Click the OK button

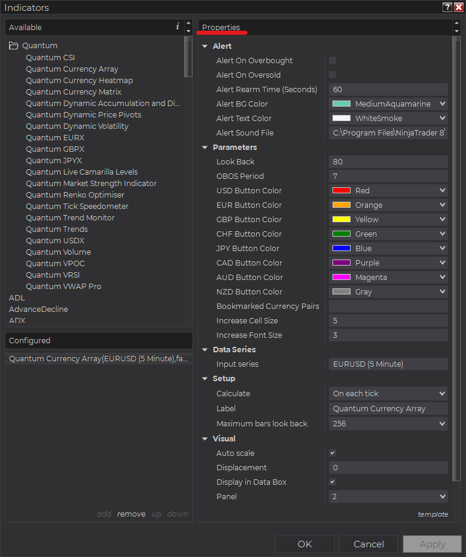305,544
